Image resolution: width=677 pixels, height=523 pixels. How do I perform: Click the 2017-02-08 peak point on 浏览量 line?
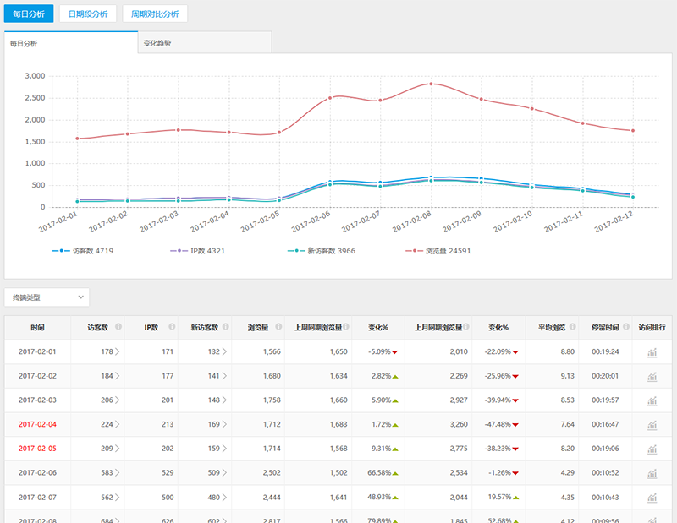431,84
